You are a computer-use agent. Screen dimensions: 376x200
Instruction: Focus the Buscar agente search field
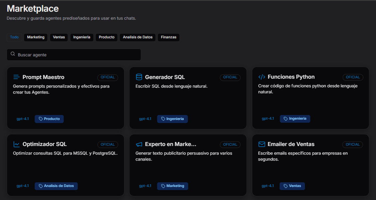[x=77, y=55]
